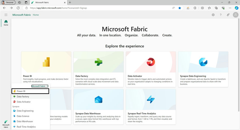Open the Microsoft Fabric experience switcher
The image size is (240, 130).
(6, 124)
